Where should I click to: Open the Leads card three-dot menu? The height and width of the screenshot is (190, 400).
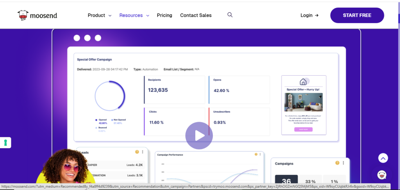click(143, 152)
